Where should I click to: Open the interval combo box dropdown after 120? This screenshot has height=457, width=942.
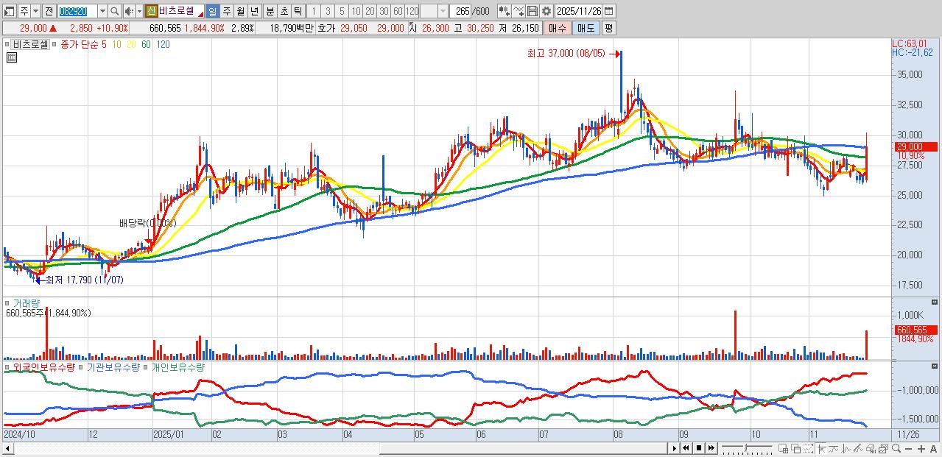pyautogui.click(x=443, y=11)
